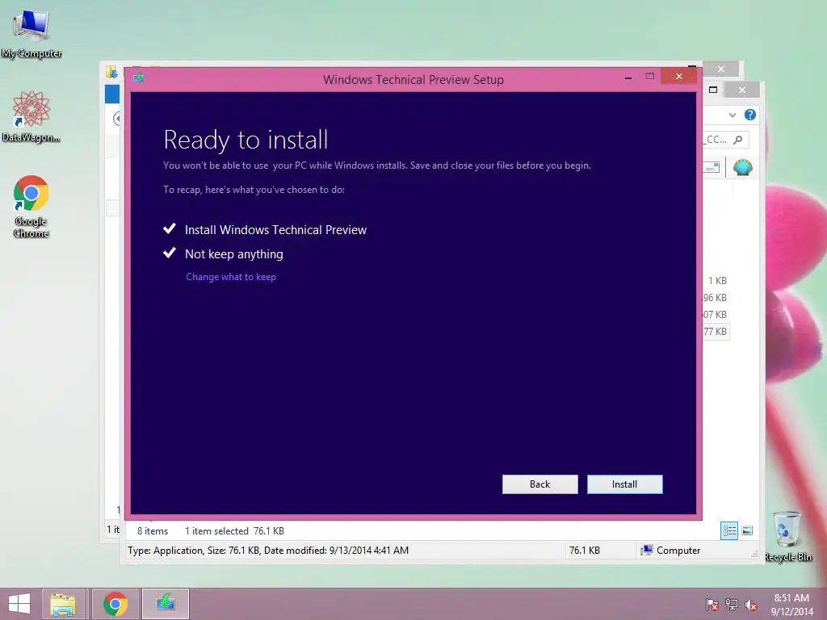Viewport: 827px width, 620px height.
Task: Click the '8 items' status text
Action: tap(153, 531)
